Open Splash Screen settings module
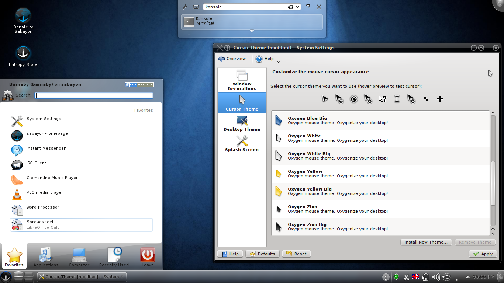 coord(242,143)
